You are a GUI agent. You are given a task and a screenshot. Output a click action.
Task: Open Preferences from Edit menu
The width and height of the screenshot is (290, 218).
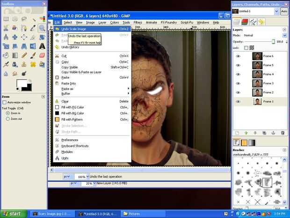coord(92,140)
